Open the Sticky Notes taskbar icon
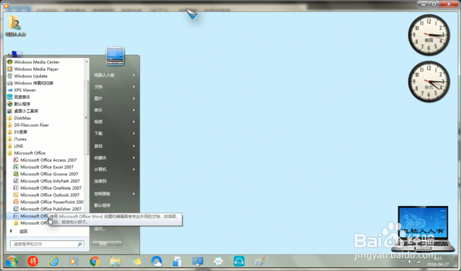Screen dimensions: 461x271 136,261
